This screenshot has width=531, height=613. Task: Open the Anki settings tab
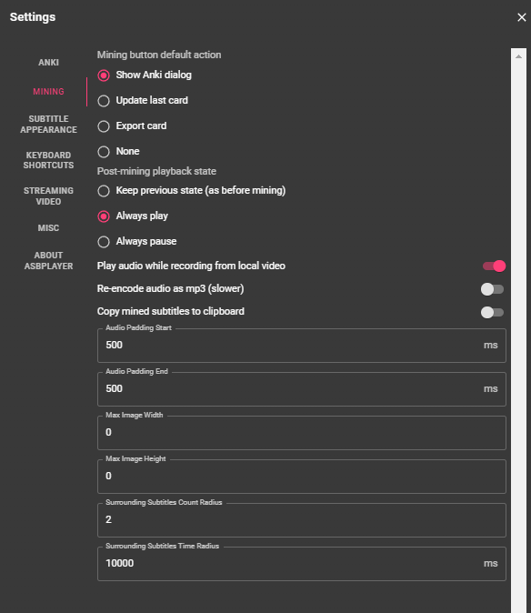click(48, 63)
